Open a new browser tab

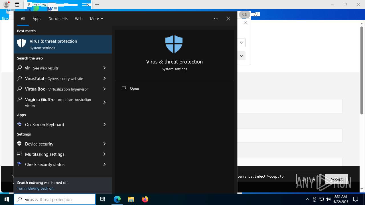coord(97,5)
